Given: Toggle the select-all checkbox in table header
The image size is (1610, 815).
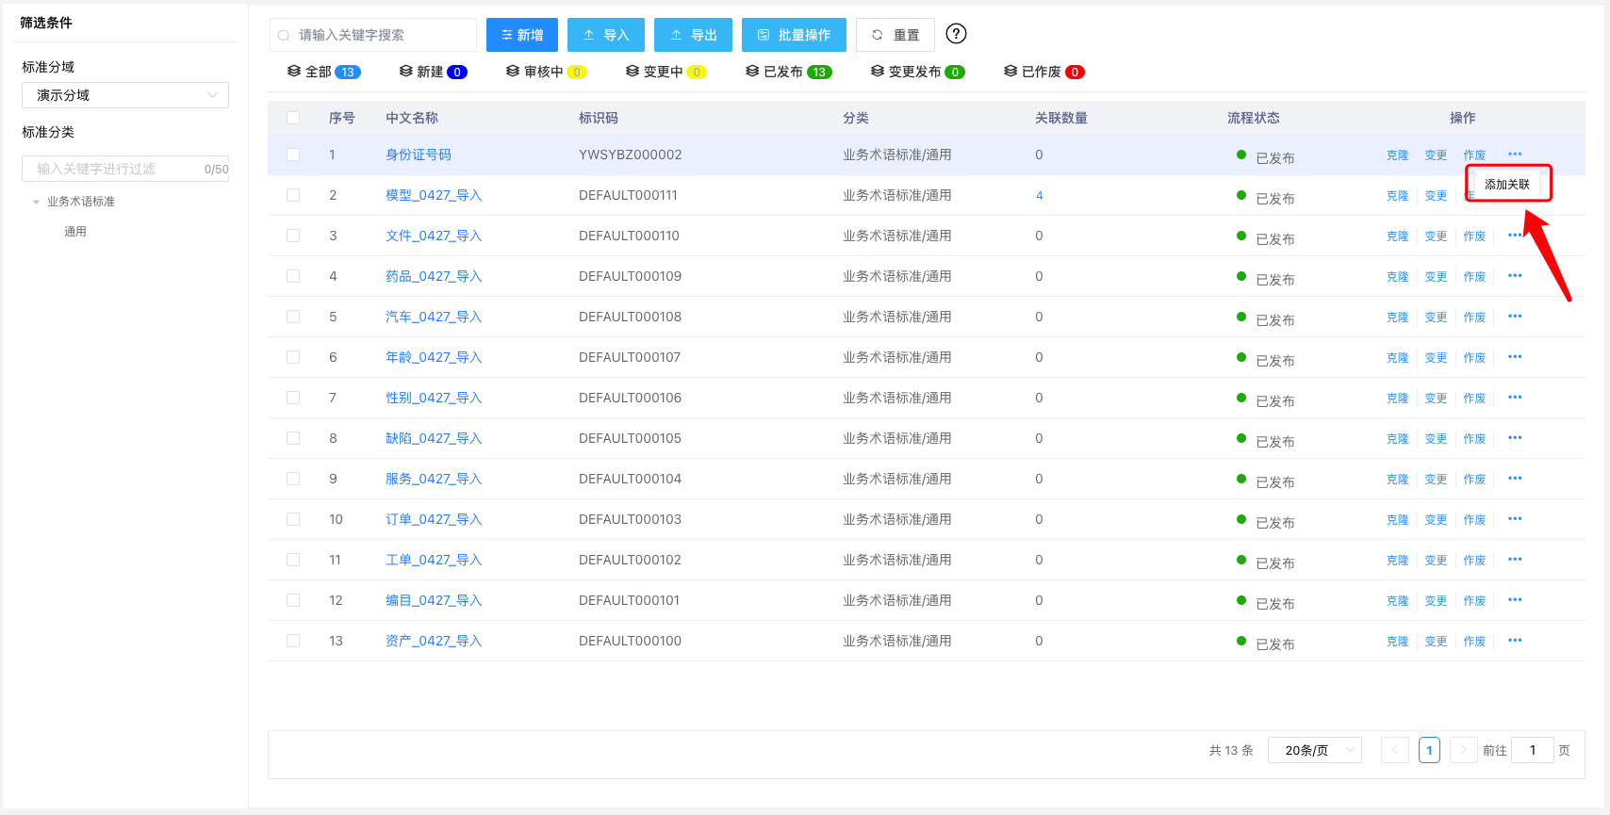Looking at the screenshot, I should point(293,118).
